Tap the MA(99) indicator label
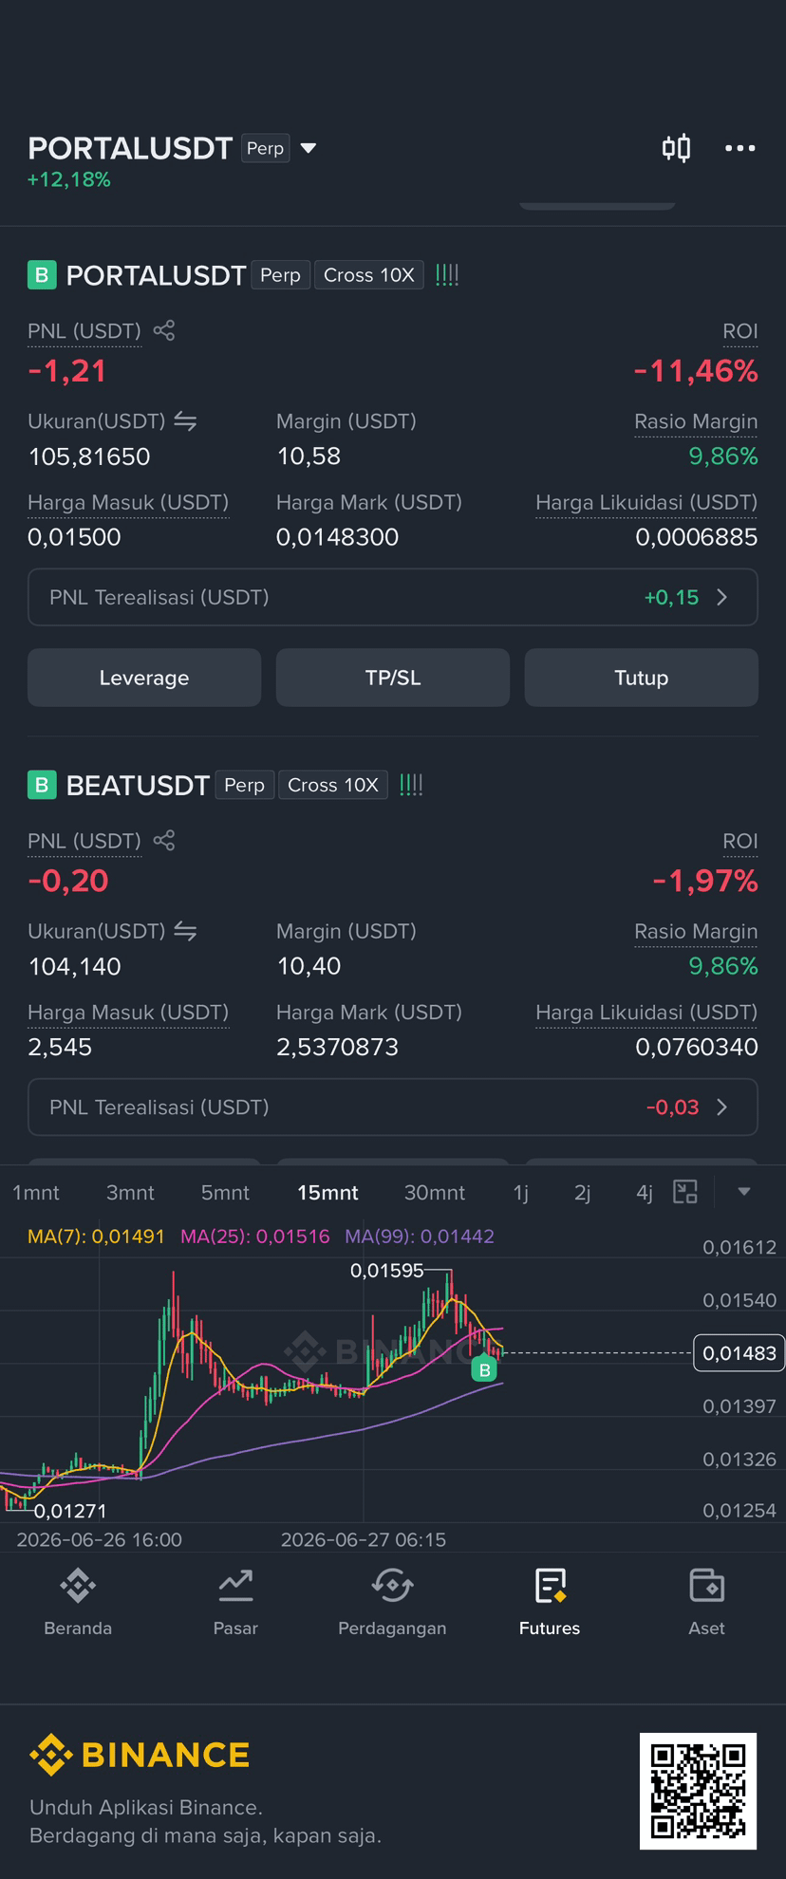Viewport: 786px width, 1879px height. (x=420, y=1237)
